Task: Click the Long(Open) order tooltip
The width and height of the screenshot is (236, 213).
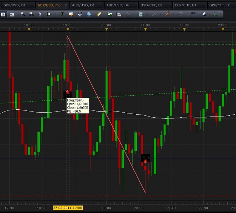Action: (78, 106)
